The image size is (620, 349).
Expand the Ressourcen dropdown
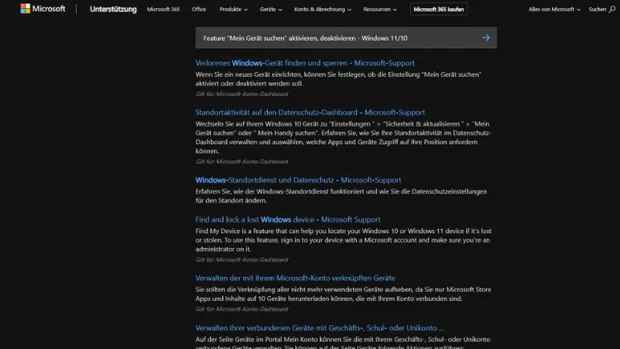pos(380,9)
